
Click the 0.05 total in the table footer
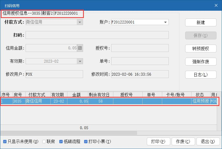(84, 128)
